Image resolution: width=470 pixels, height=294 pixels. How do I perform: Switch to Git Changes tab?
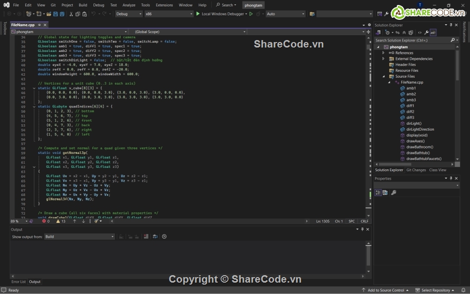pyautogui.click(x=416, y=170)
